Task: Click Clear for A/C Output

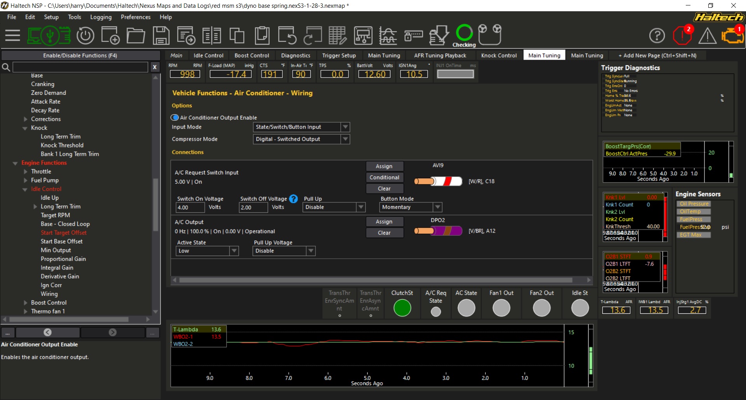Action: 385,233
